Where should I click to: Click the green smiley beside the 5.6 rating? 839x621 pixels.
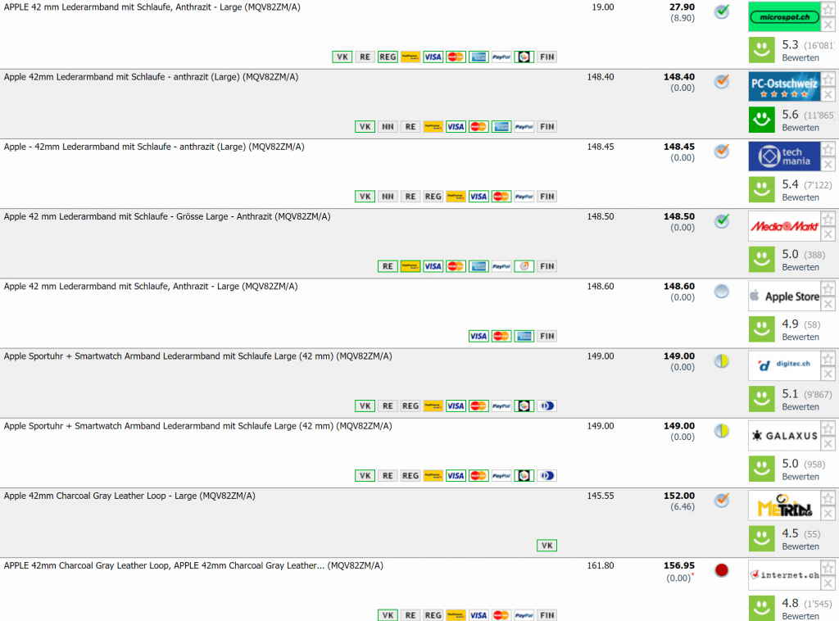click(761, 120)
